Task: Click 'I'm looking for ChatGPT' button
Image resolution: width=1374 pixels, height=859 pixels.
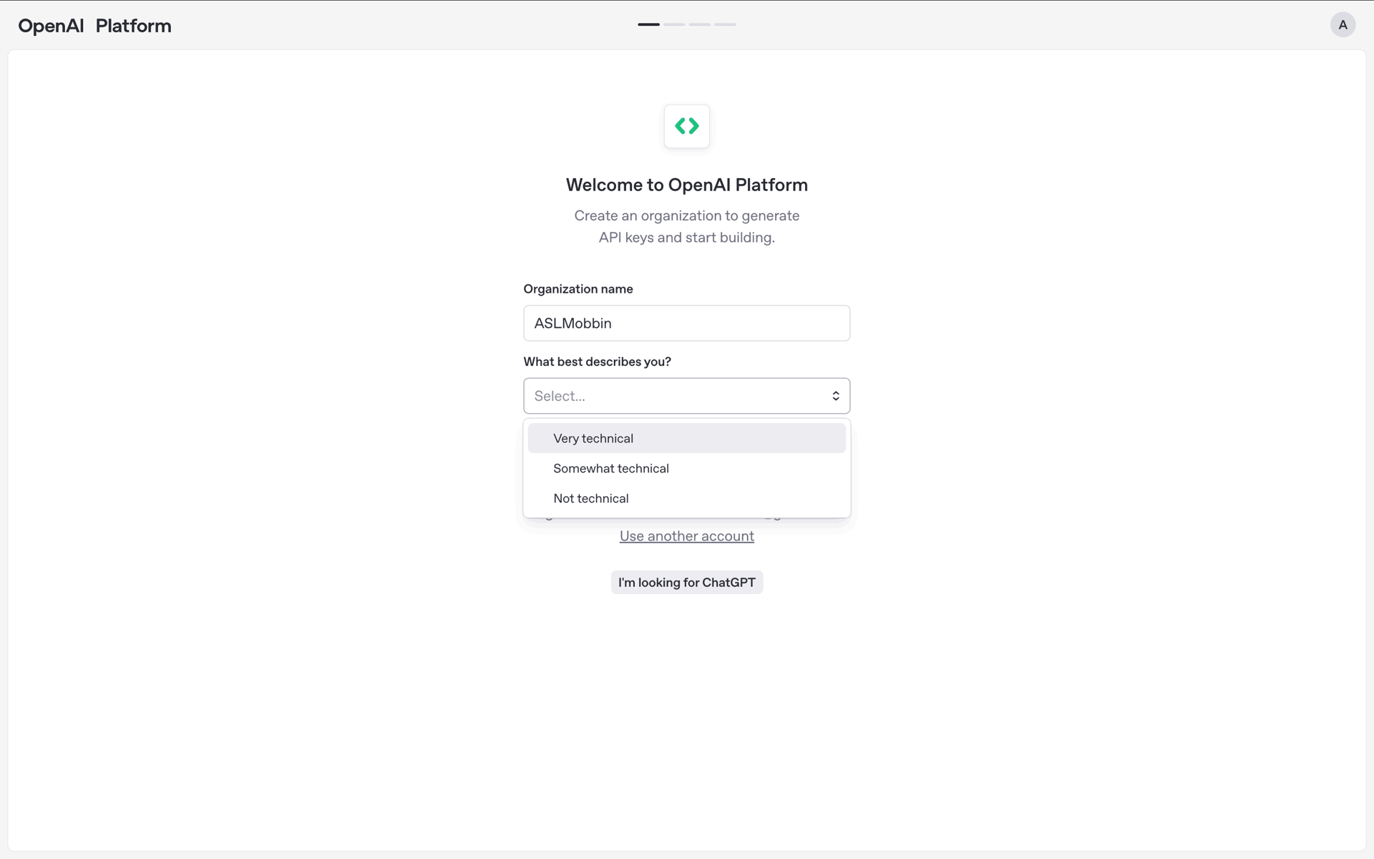Action: coord(687,582)
